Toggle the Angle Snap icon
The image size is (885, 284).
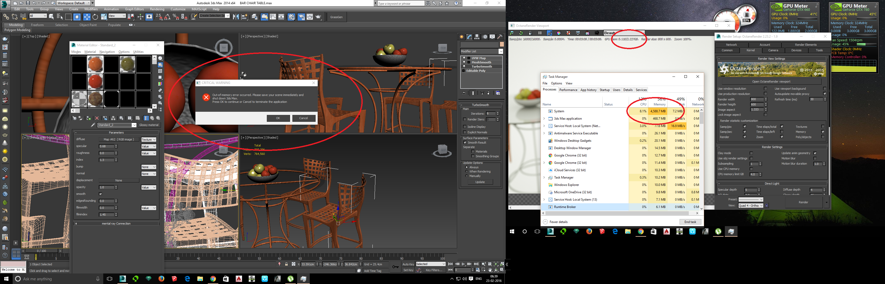[x=167, y=17]
